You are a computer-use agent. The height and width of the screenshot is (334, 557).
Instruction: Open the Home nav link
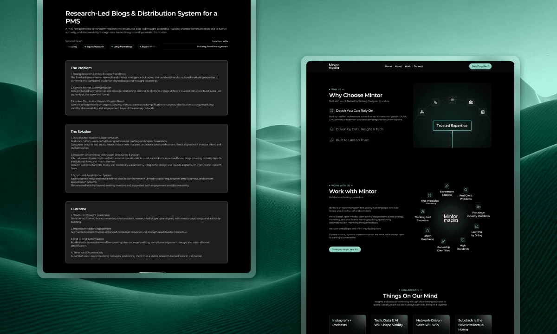[389, 66]
